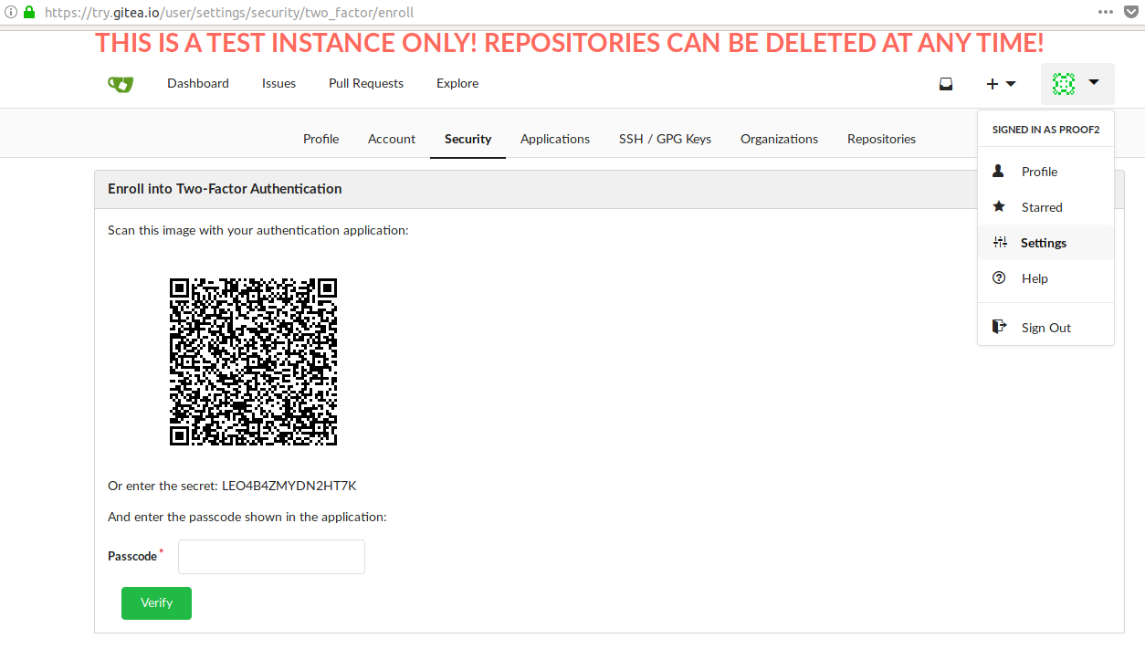
Task: Click the star icon next to Starred
Action: [998, 206]
